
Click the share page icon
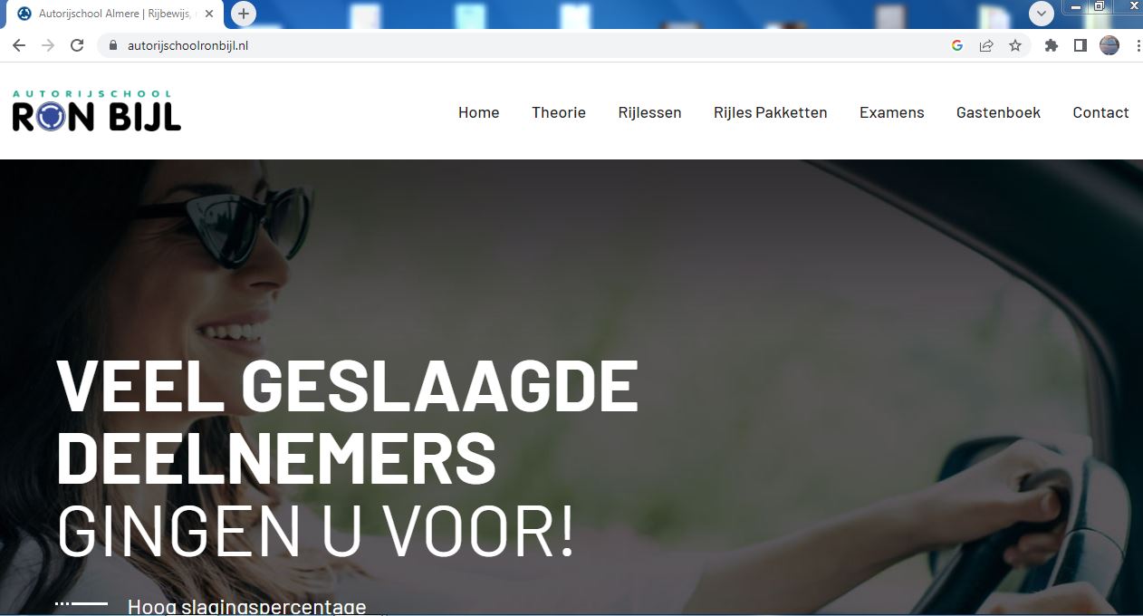[x=986, y=45]
